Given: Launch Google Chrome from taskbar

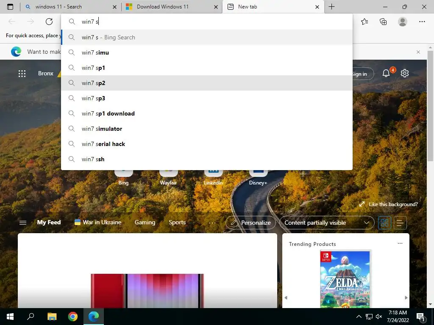Looking at the screenshot, I should (x=73, y=317).
